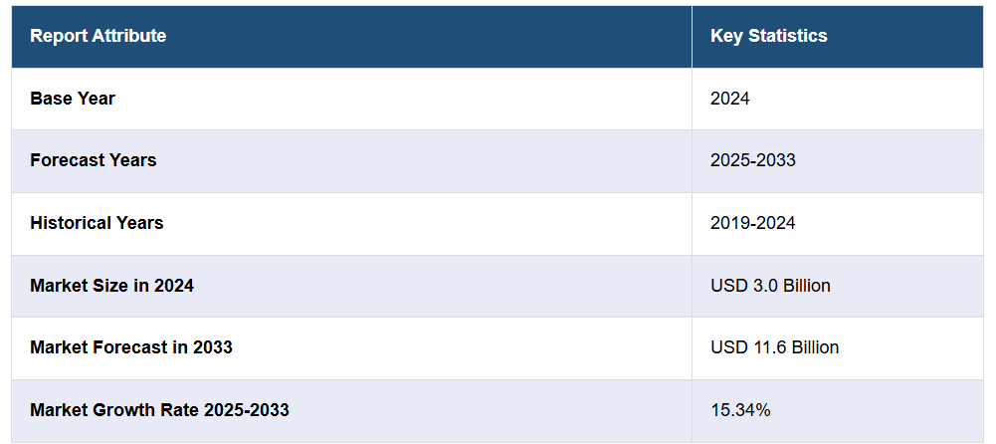Click the 2024 base year value
The width and height of the screenshot is (996, 444).
point(729,99)
